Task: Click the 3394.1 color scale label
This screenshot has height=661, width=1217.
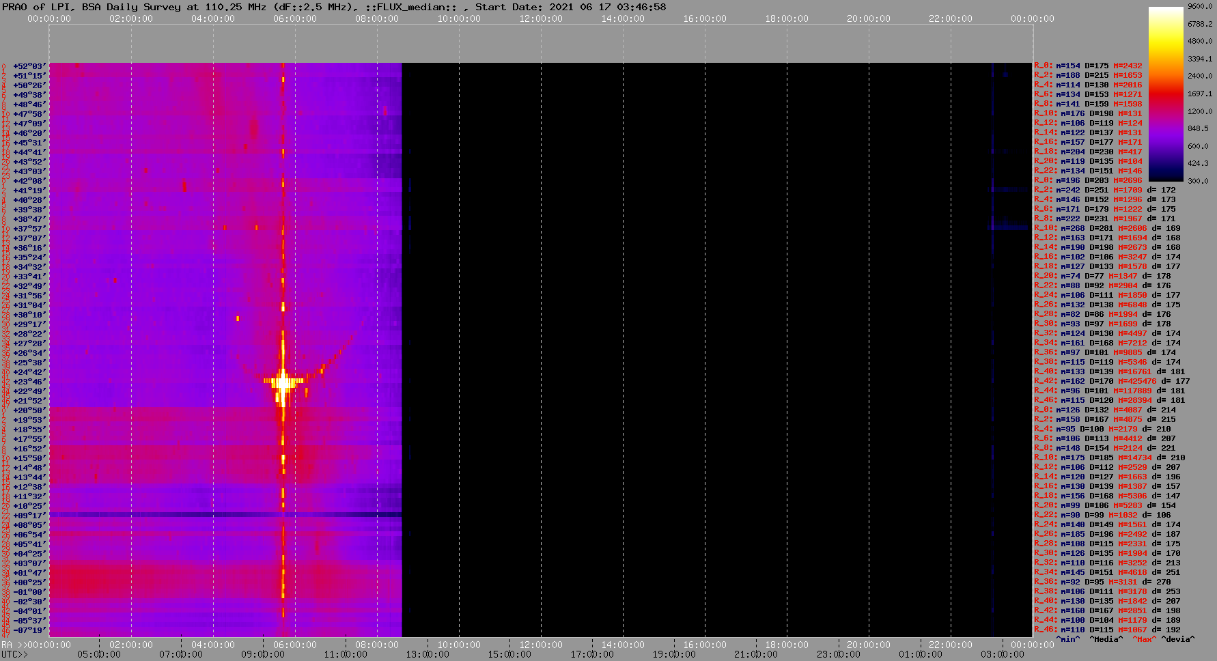Action: tap(1200, 59)
